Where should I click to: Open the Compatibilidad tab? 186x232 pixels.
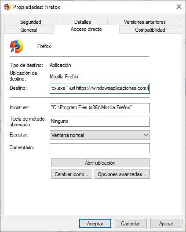[150, 30]
